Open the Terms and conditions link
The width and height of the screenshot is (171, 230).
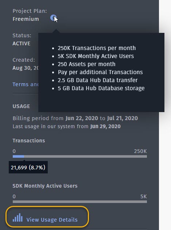click(x=26, y=84)
